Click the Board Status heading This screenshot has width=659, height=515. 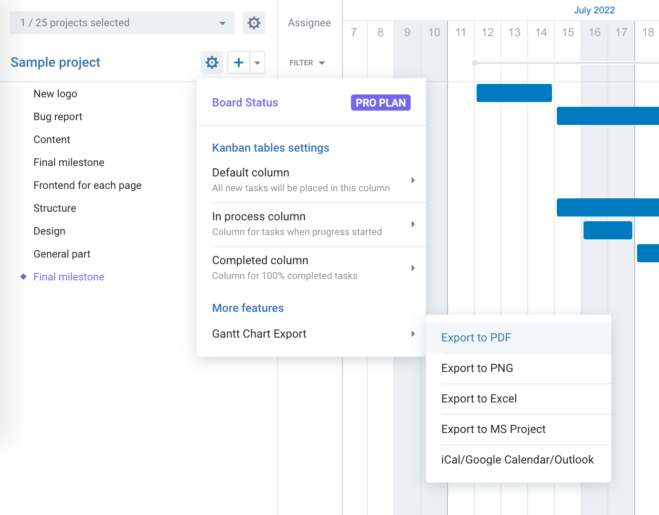pyautogui.click(x=244, y=103)
